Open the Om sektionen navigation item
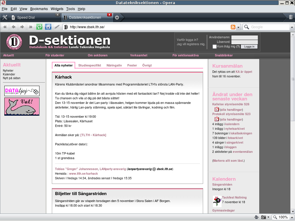The image size is (295, 221). (x=98, y=56)
